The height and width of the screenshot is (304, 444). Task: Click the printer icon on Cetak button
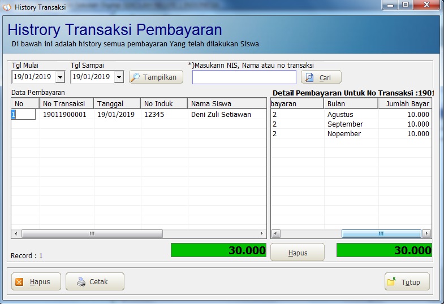coord(81,281)
